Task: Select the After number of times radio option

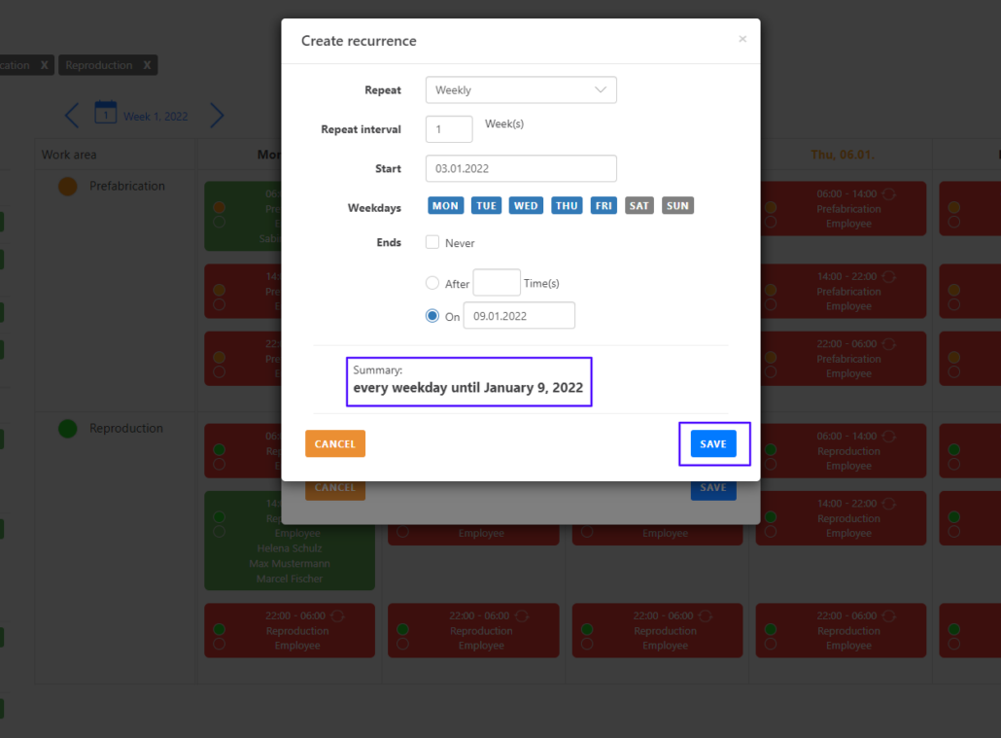Action: coord(432,283)
